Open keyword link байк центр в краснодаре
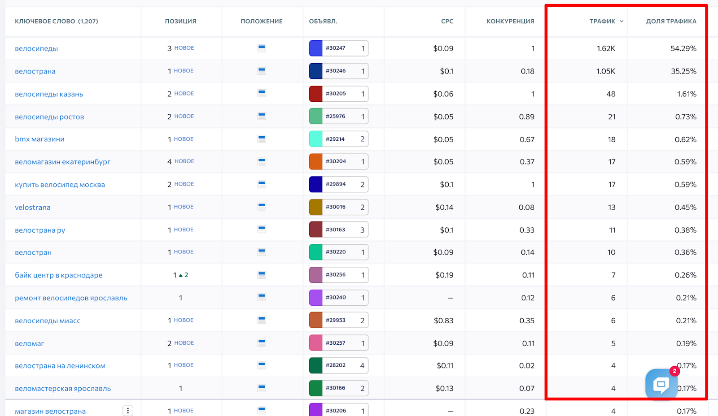Viewport: 718px width, 416px height. click(58, 275)
